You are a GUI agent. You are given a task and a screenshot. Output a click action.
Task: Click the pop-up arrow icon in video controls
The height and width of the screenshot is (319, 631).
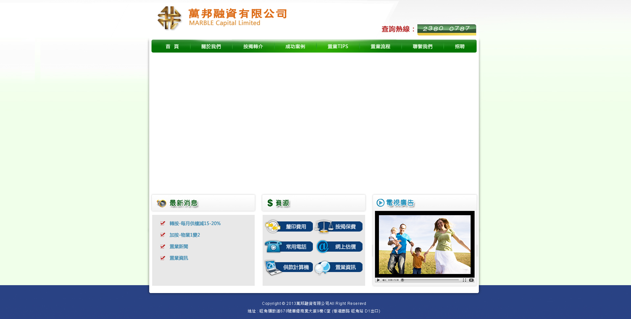click(x=471, y=280)
